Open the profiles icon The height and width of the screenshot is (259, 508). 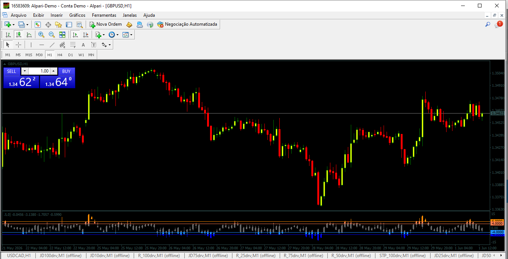[21, 25]
